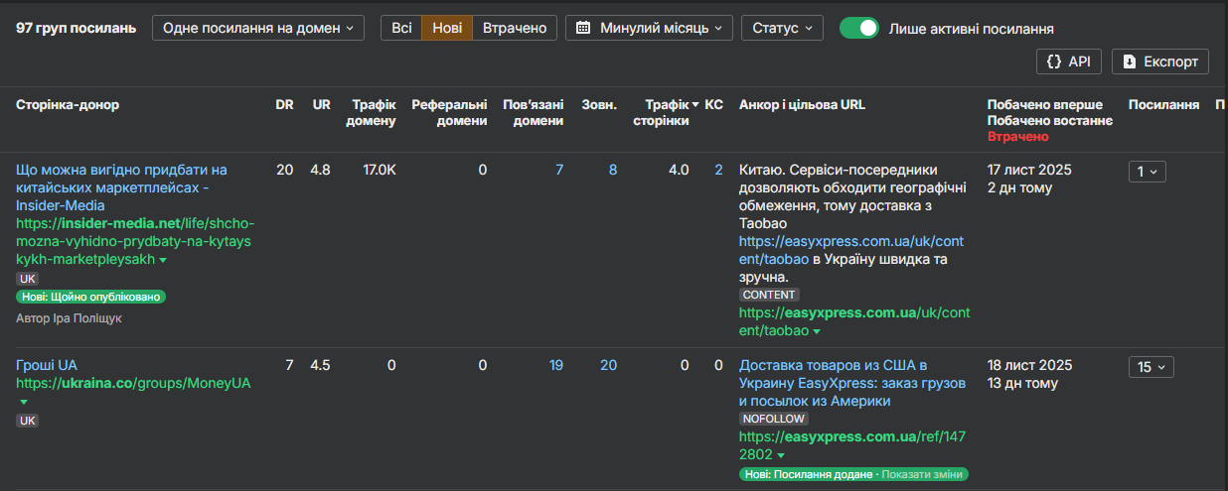Image resolution: width=1228 pixels, height=491 pixels.
Task: Open Одне посилання на домен dropdown
Action: [258, 28]
